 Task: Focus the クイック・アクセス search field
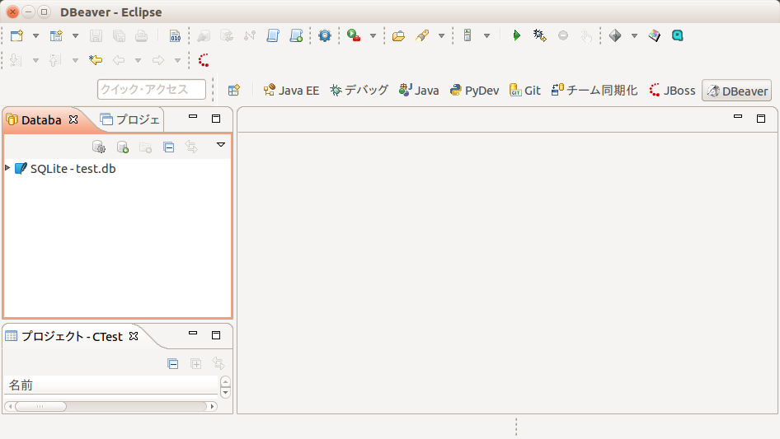point(152,90)
